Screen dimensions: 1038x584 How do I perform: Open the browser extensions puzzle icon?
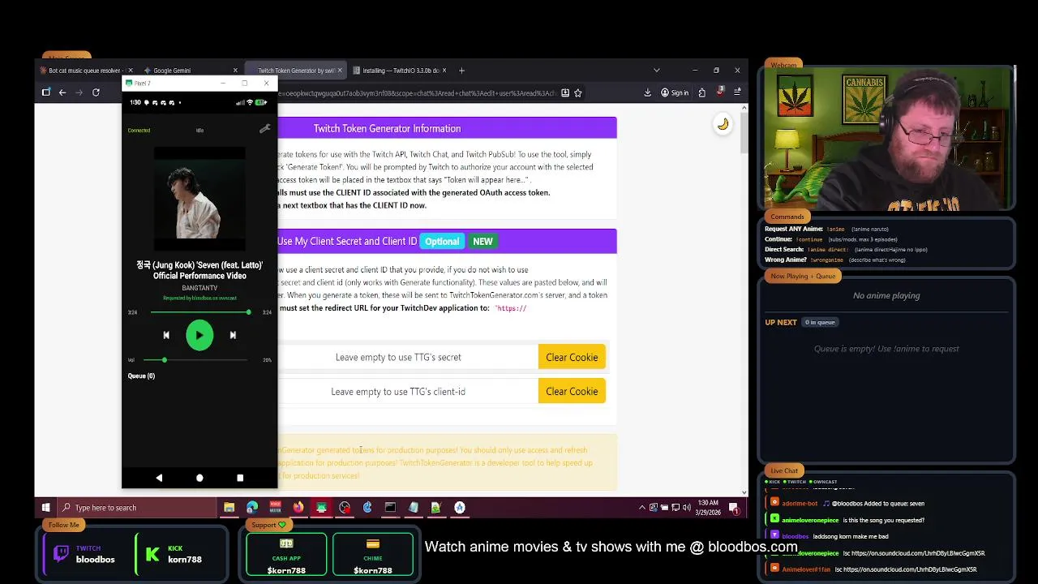tap(702, 92)
